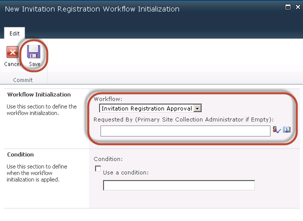
Task: Maximize the dialog window
Action: (288, 7)
